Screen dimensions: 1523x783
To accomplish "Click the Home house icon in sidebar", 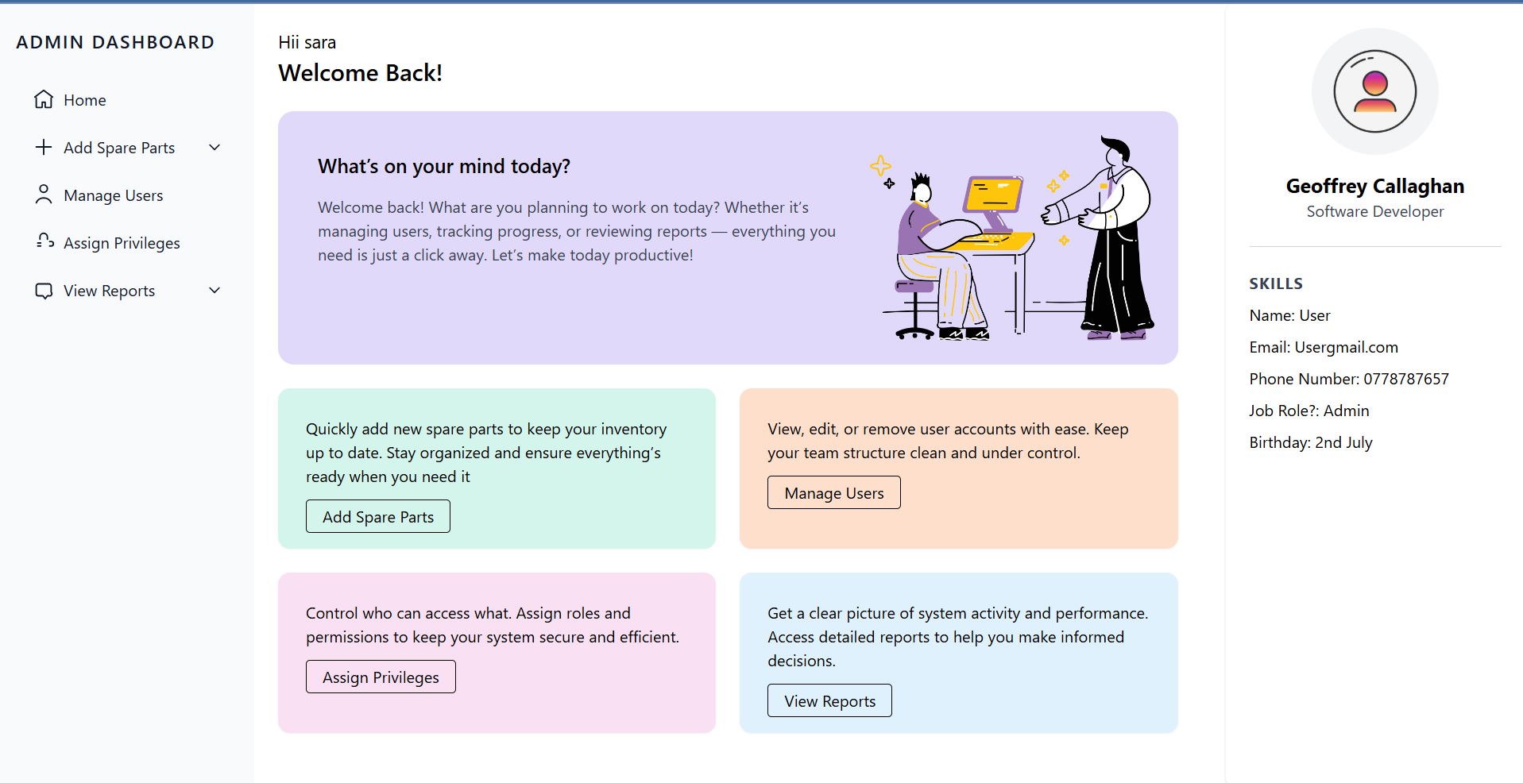I will coord(44,99).
